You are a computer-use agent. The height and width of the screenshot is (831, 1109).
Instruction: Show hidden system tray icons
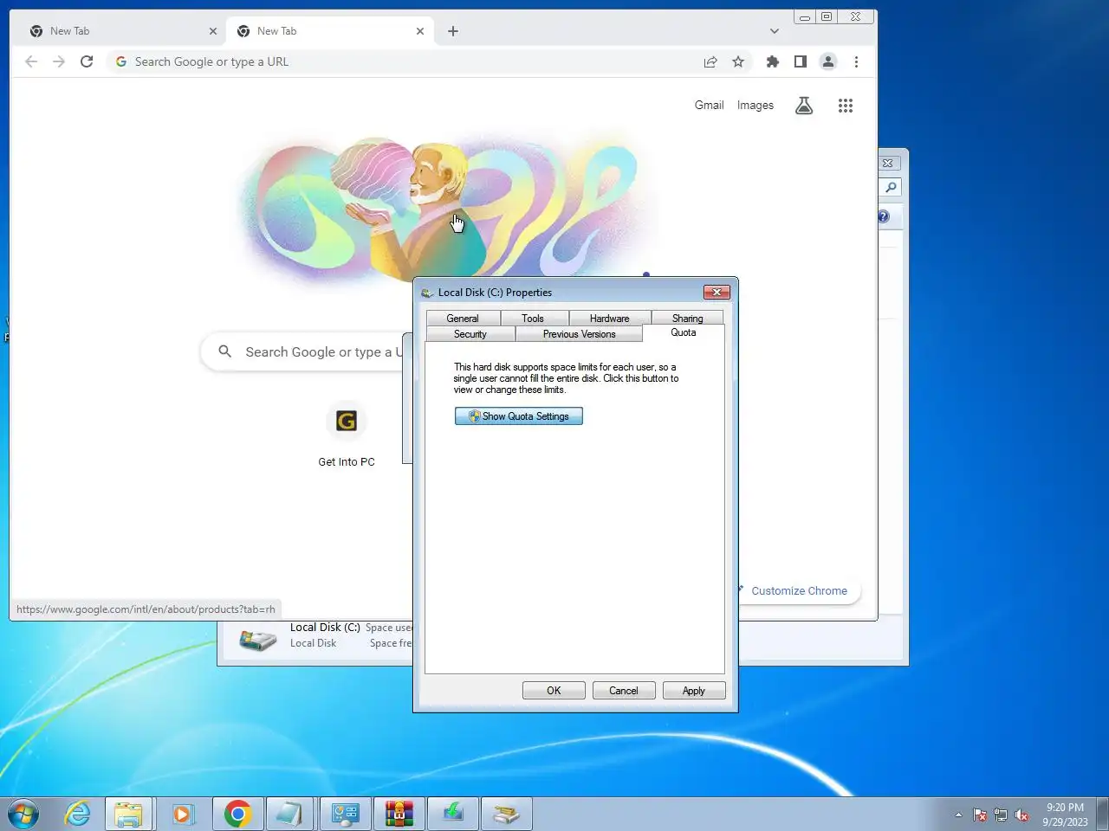[x=958, y=815]
